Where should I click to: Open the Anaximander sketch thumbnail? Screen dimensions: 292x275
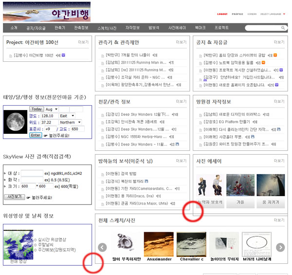pos(159,242)
